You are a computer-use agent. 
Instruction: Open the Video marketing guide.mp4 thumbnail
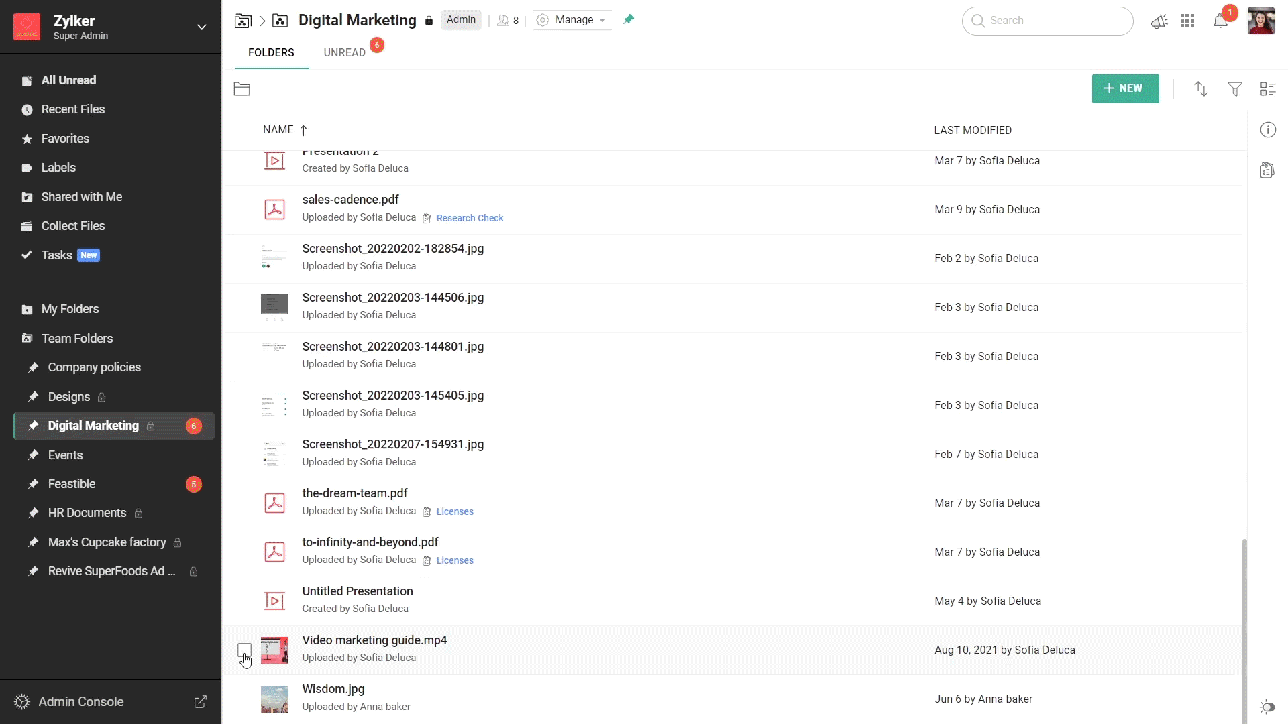tap(274, 650)
